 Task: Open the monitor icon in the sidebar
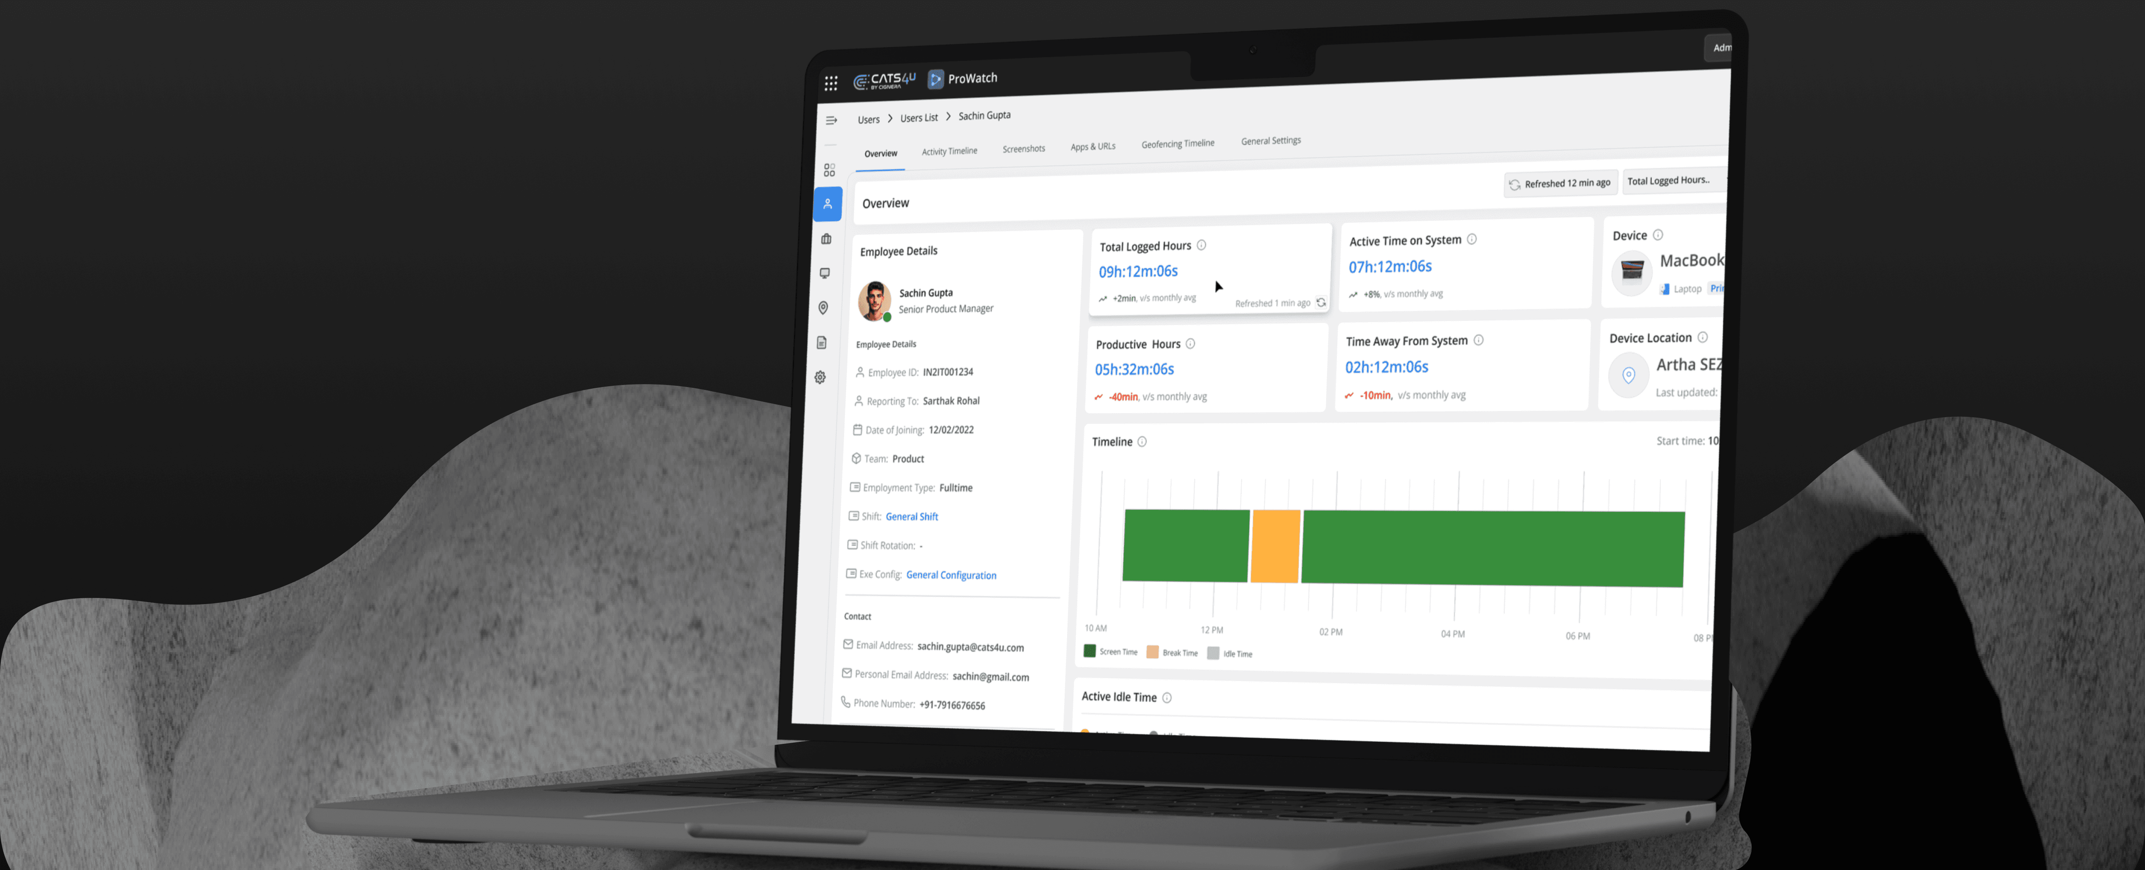point(824,273)
